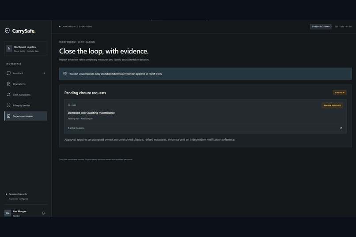Click the Northpoint / Operations breadcrumb
The width and height of the screenshot is (356, 237).
77,26
